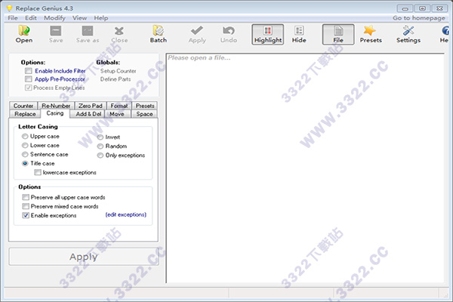Click the status bar resize grip
The image size is (453, 302).
[x=445, y=294]
